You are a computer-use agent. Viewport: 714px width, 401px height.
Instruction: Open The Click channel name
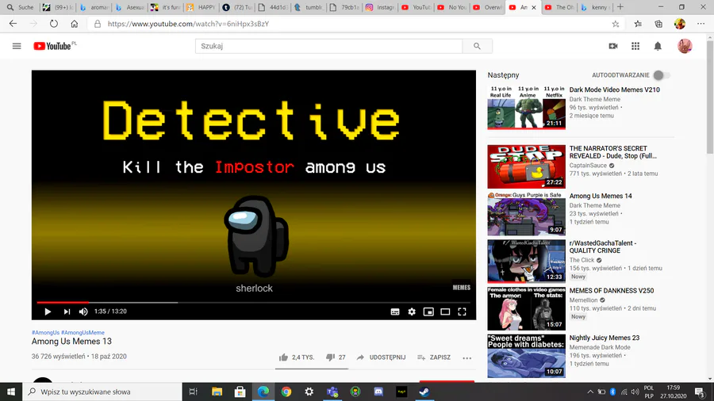coord(582,260)
